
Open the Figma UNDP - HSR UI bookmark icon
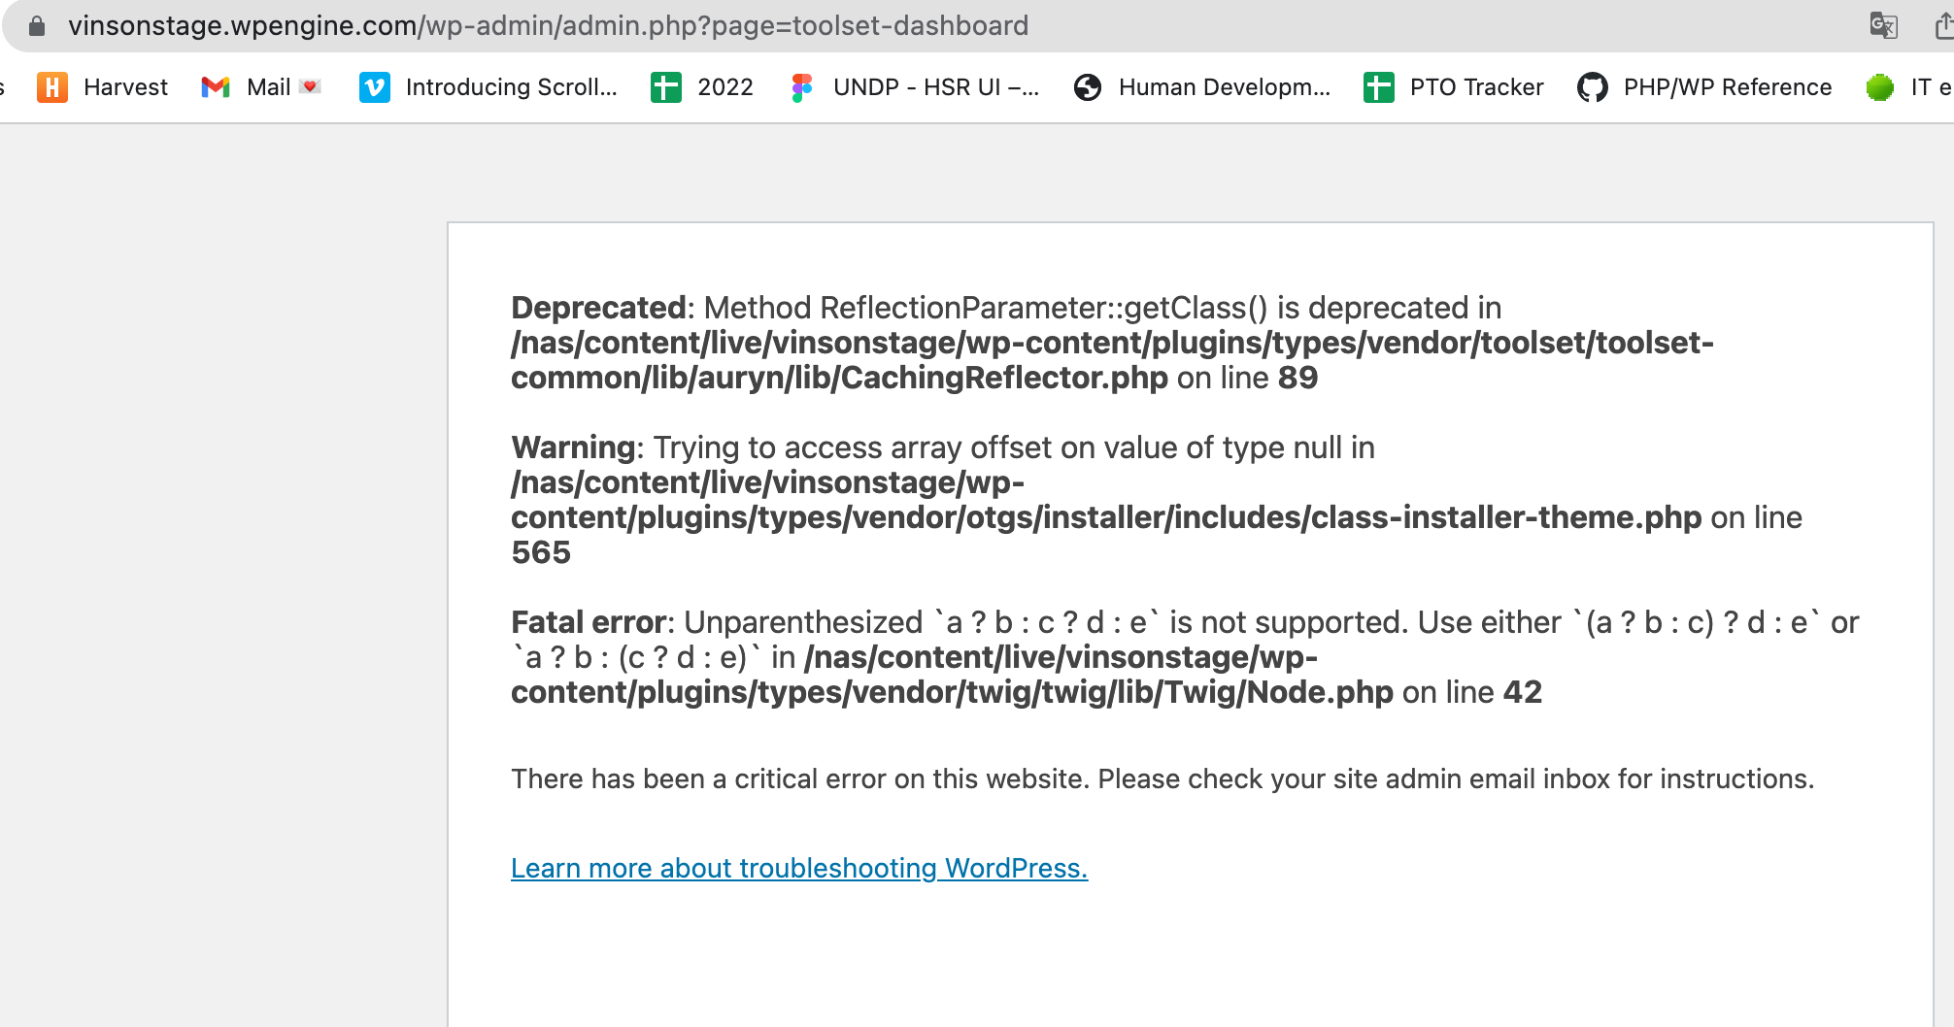802,87
